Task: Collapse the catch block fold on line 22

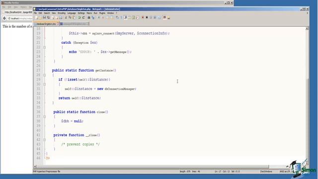Action: coord(45,47)
